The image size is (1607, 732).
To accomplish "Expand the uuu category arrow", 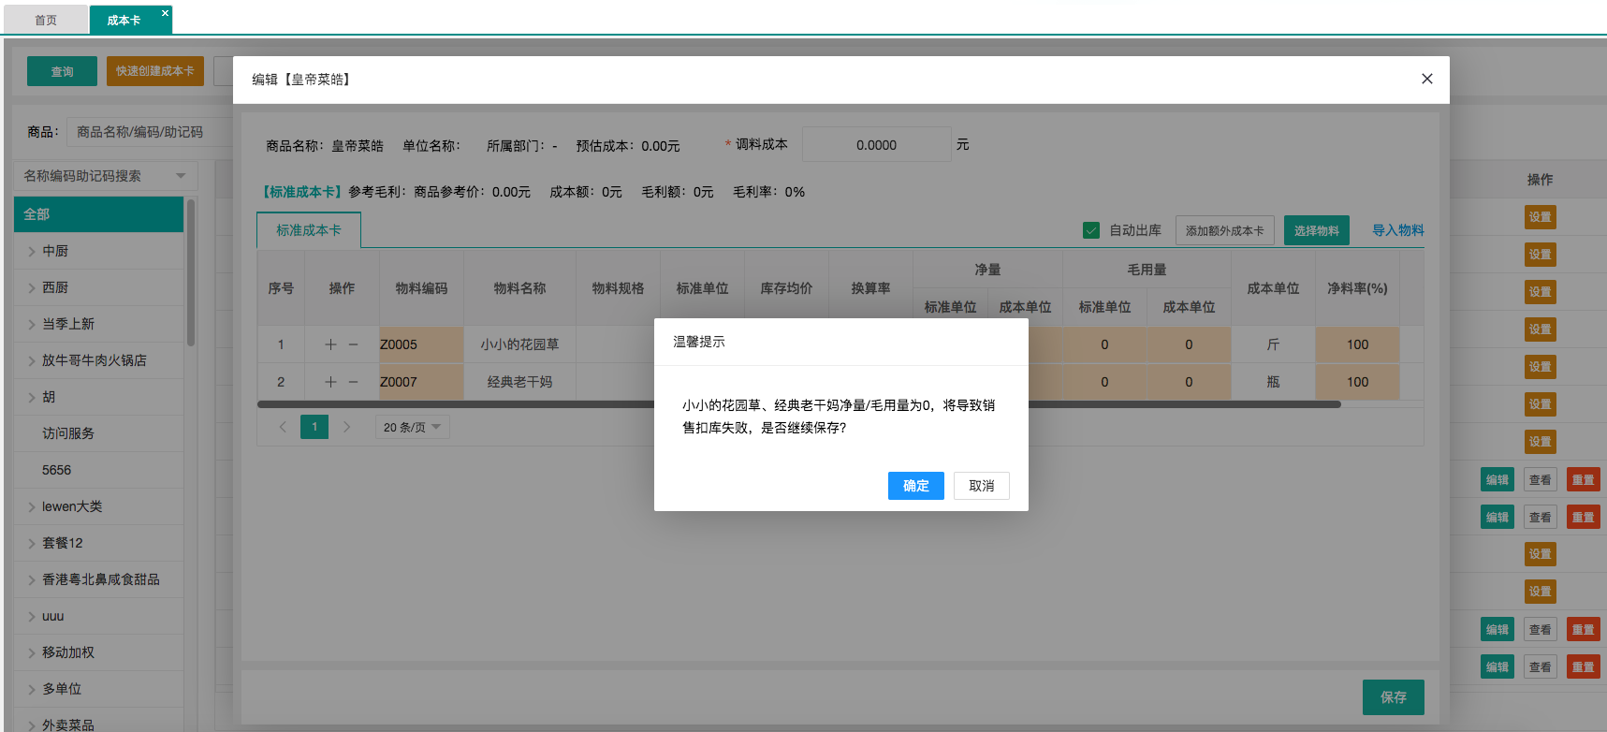I will pos(31,616).
